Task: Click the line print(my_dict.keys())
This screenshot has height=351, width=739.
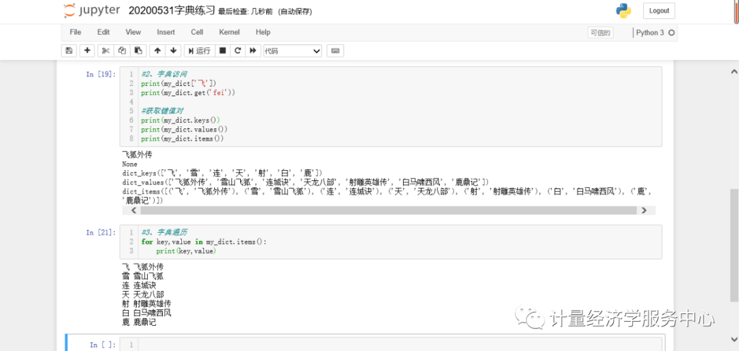Action: pyautogui.click(x=181, y=120)
